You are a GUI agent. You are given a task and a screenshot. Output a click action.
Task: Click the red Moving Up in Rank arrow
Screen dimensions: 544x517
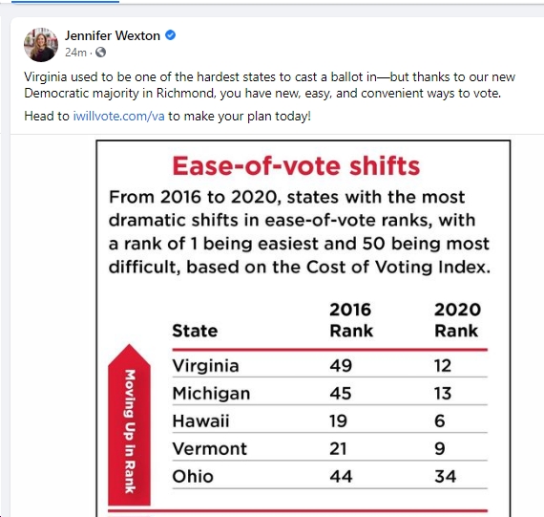129,424
